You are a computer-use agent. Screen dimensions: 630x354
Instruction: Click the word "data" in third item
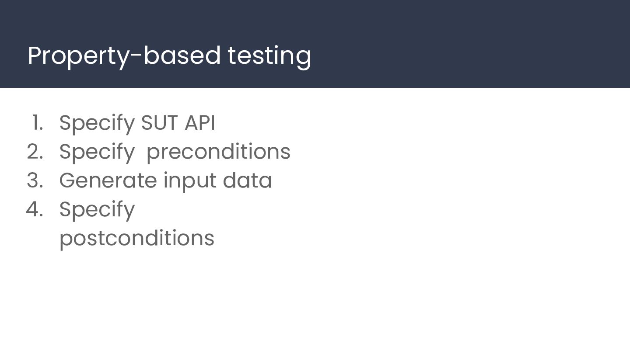point(247,180)
